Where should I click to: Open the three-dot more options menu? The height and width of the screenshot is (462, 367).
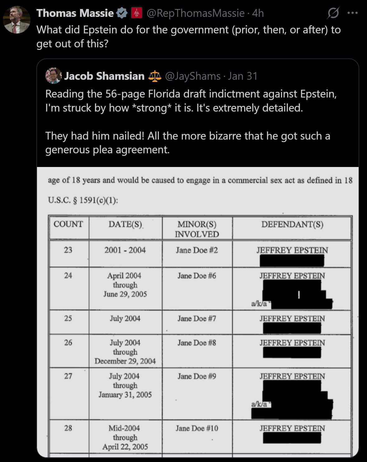pos(352,13)
